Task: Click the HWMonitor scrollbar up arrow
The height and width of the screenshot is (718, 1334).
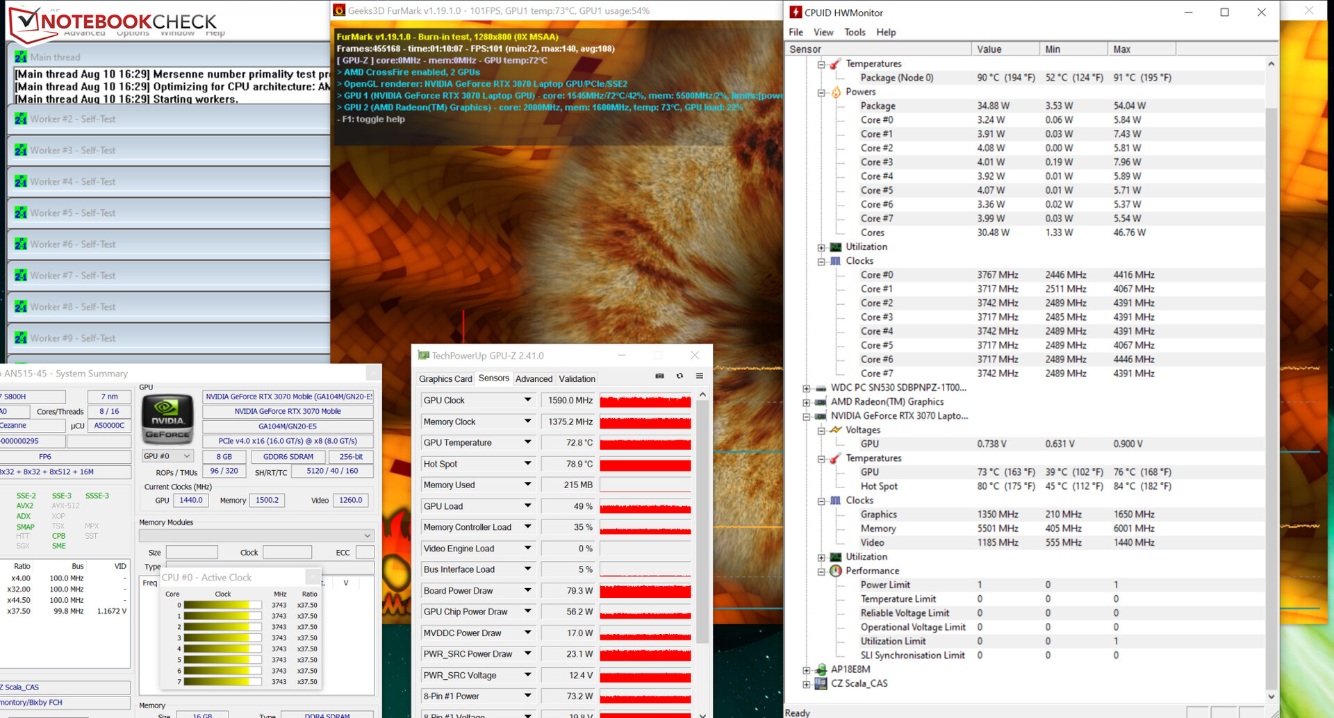Action: click(x=1271, y=64)
